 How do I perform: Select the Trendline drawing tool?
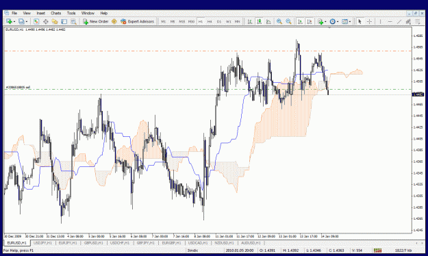click(399, 21)
